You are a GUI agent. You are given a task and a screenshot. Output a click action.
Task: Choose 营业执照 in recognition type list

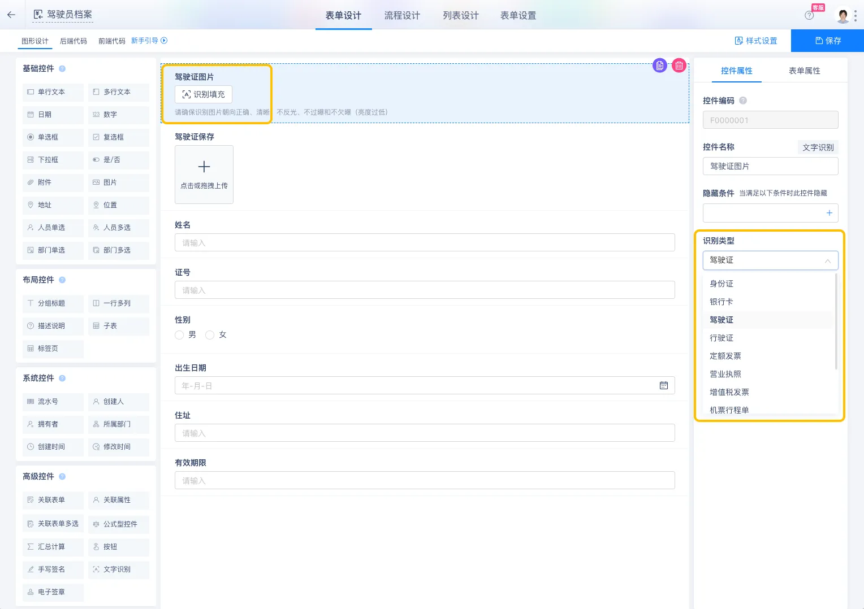(x=768, y=374)
